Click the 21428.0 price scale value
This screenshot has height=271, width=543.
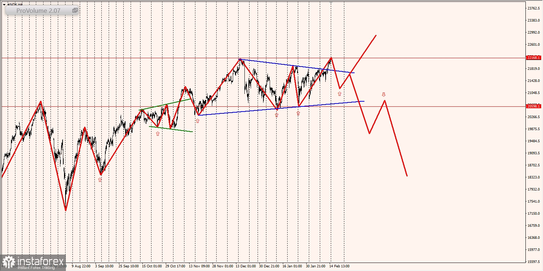point(534,81)
